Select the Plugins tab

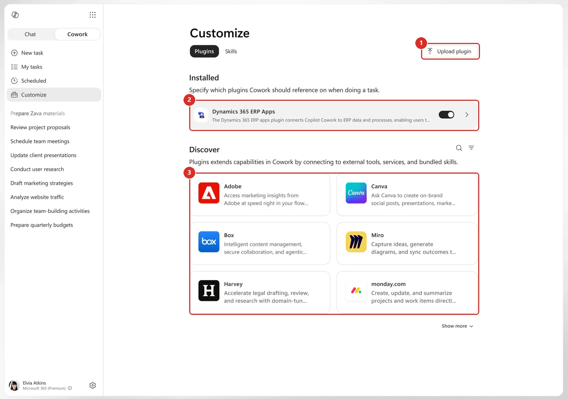click(x=204, y=51)
